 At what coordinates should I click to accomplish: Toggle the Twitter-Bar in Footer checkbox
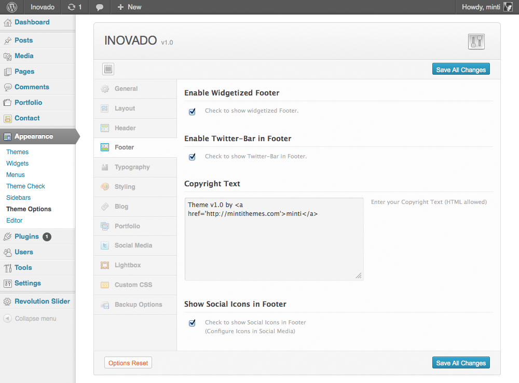click(x=192, y=157)
